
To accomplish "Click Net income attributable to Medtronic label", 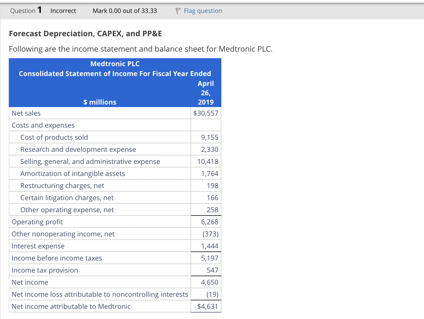I will pos(71,306).
